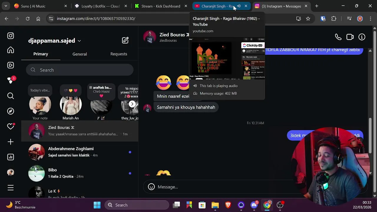
Task: Open Notifications heart icon
Action: pyautogui.click(x=11, y=126)
